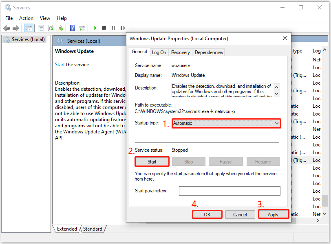Image resolution: width=331 pixels, height=244 pixels.
Task: Click the Forward arrow in the toolbar
Action: pyautogui.click(x=16, y=28)
